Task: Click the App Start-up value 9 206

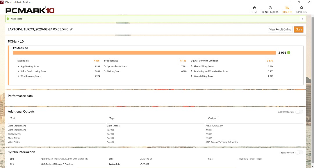Action: [97, 66]
